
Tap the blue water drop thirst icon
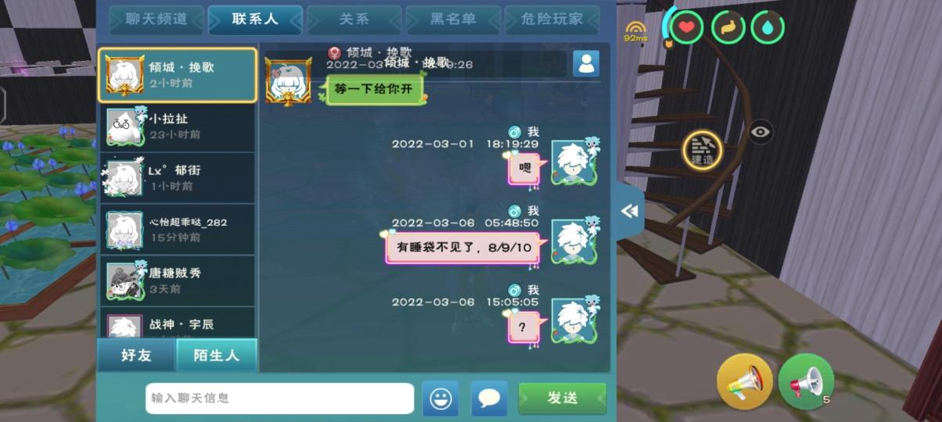[x=768, y=27]
